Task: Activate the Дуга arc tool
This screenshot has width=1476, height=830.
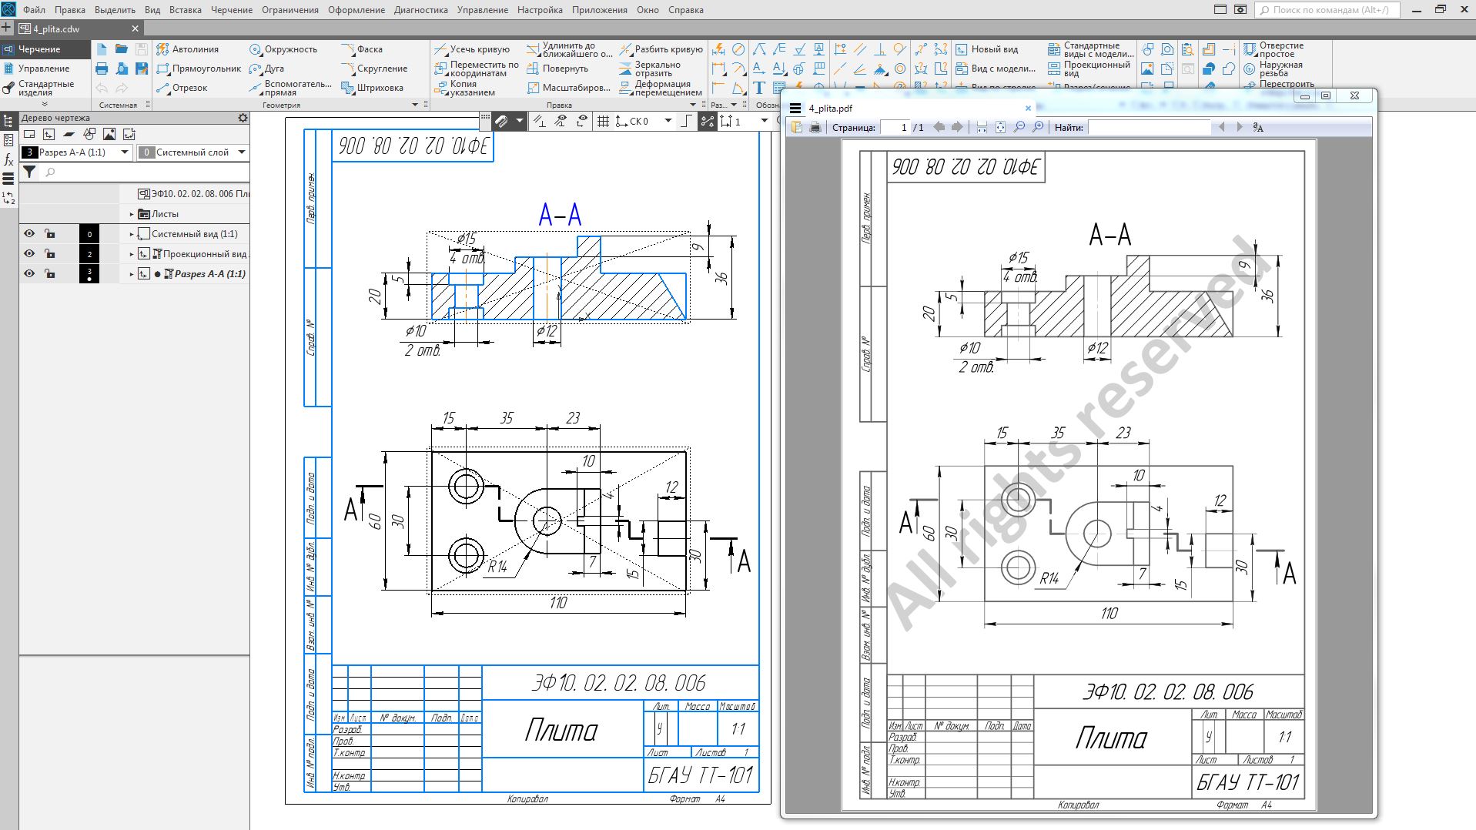Action: click(x=266, y=69)
